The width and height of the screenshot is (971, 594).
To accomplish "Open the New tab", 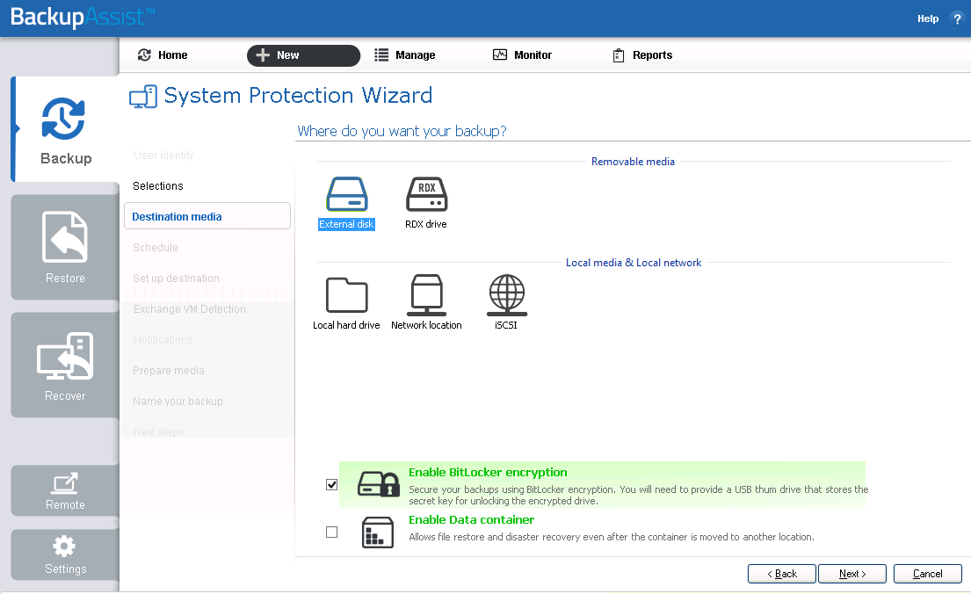I will (x=303, y=55).
